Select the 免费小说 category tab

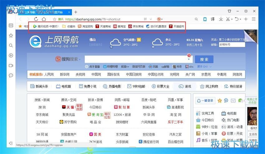(88, 86)
